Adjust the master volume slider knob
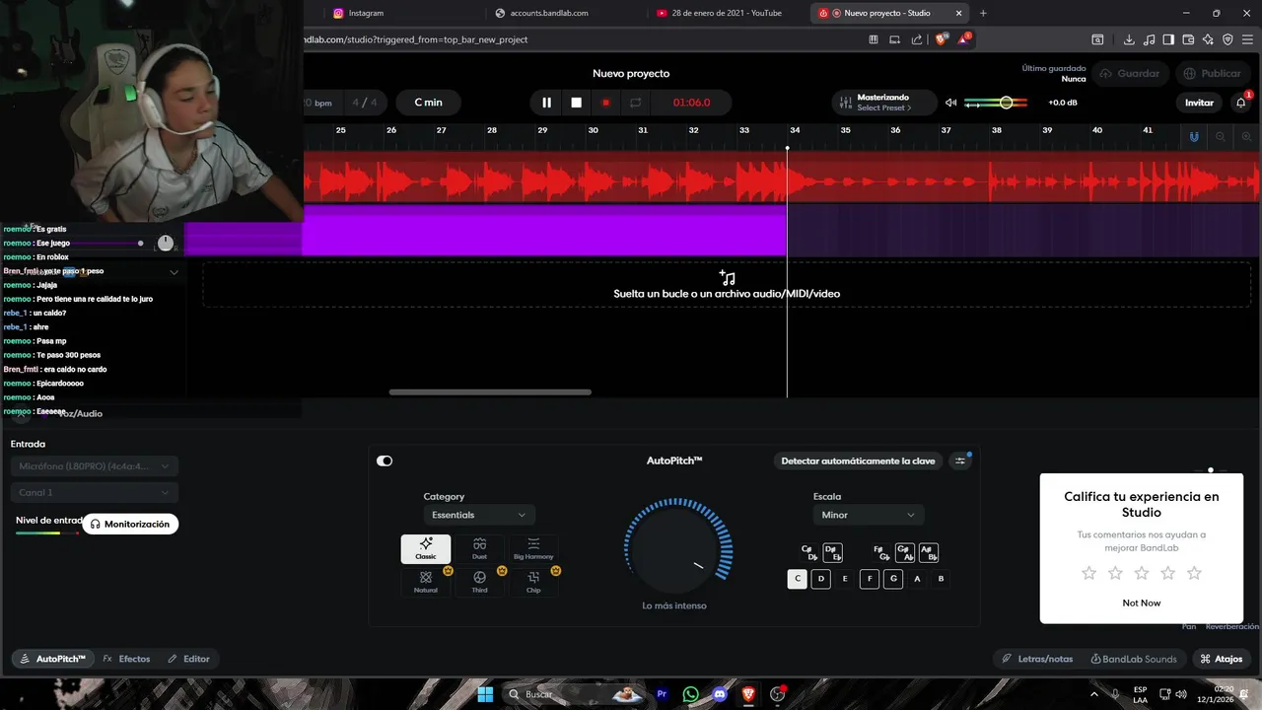The height and width of the screenshot is (710, 1262). pos(1006,103)
